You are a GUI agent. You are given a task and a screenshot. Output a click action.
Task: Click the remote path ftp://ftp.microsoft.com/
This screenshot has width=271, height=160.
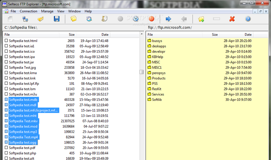(170, 27)
